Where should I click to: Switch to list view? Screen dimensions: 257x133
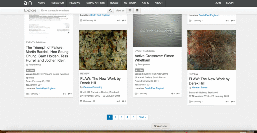[x=137, y=10]
